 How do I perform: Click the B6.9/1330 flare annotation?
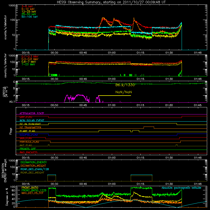pos(125,85)
